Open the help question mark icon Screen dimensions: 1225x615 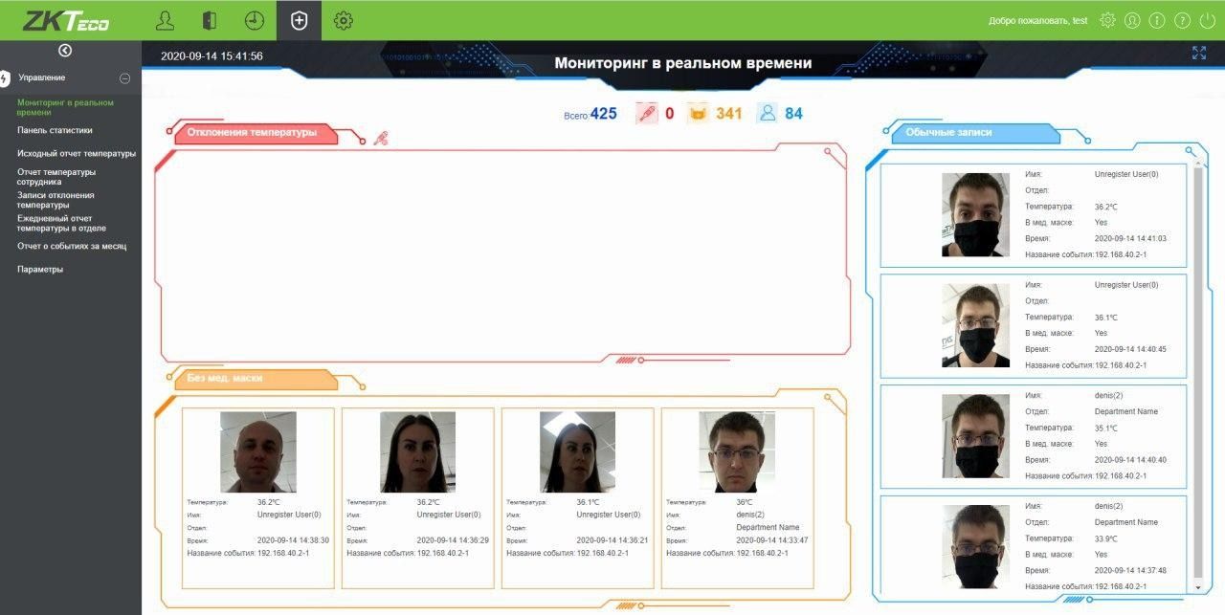click(x=1182, y=20)
